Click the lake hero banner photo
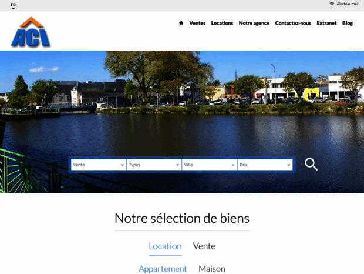Screen dimensions: 364x274 pyautogui.click(x=182, y=106)
